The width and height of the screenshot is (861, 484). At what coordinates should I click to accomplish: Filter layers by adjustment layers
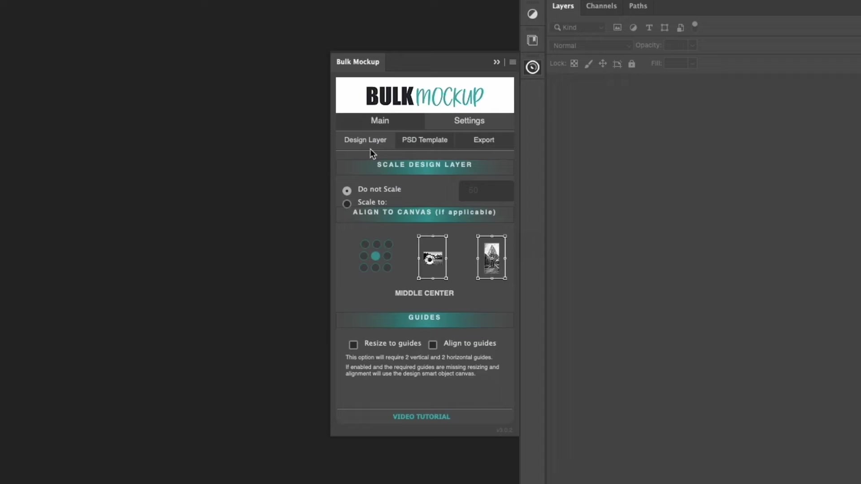pos(634,27)
